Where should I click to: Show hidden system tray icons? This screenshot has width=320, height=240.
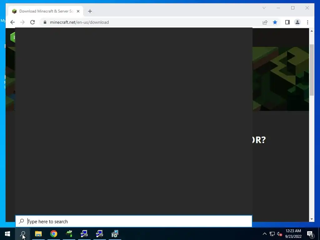[x=264, y=234]
